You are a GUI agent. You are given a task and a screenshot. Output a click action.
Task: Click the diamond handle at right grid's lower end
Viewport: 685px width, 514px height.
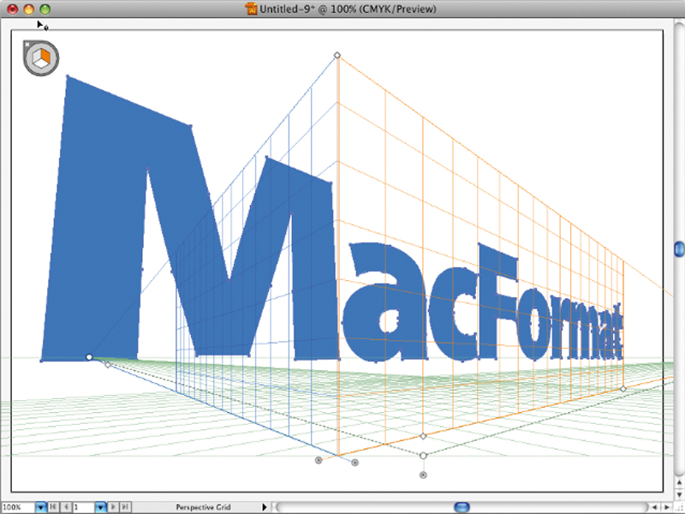tap(623, 389)
